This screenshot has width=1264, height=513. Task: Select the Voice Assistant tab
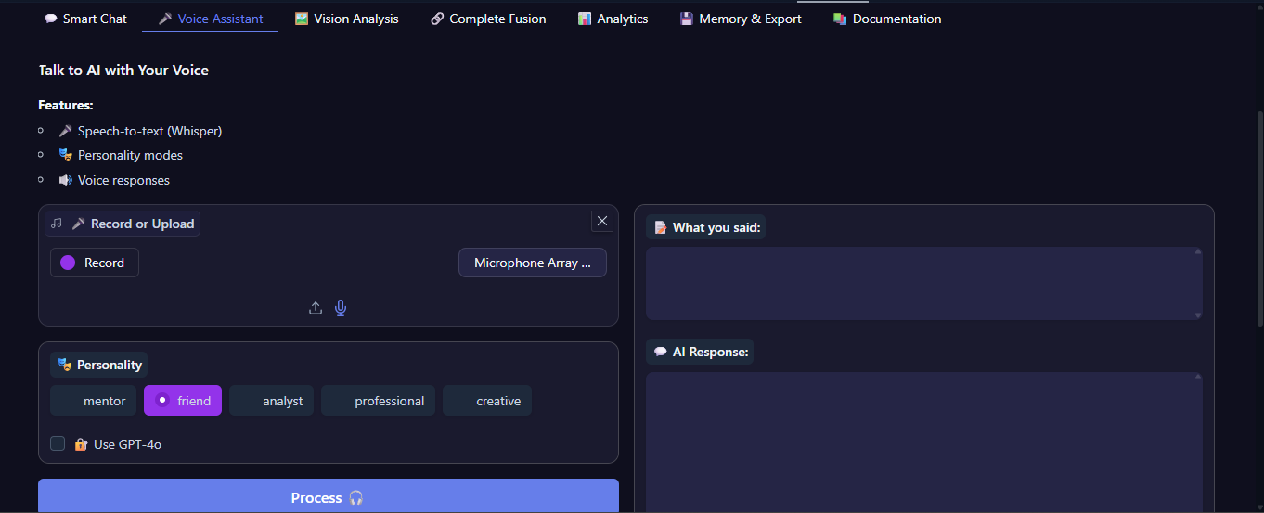tap(211, 19)
